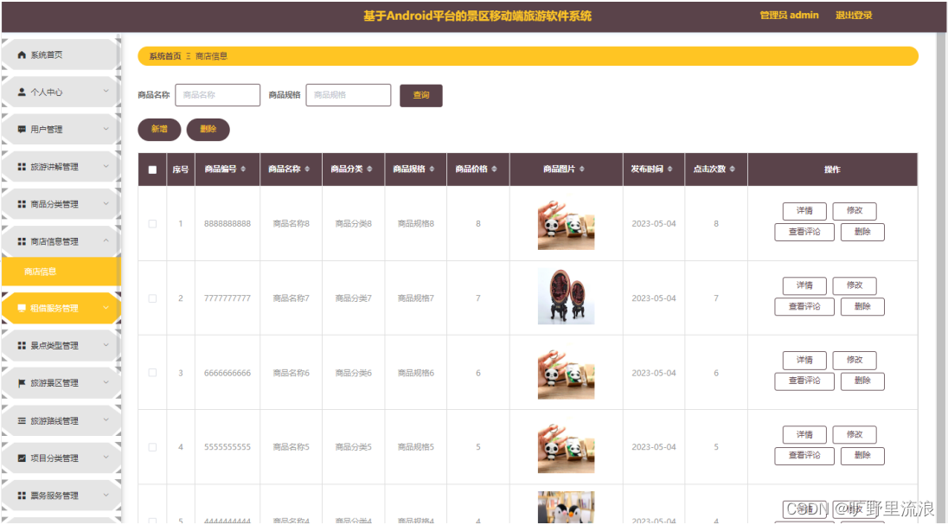
Task: Click the flag icon beside 旅游景区管理
Action: [x=22, y=383]
